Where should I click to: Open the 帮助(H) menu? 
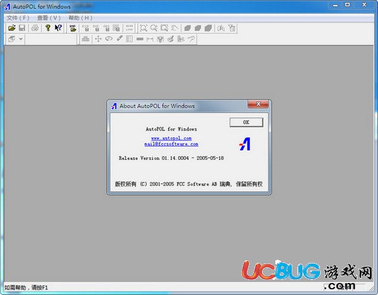(81, 18)
